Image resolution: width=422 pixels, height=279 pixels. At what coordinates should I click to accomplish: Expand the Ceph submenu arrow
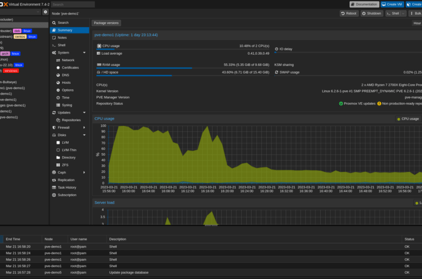point(84,172)
